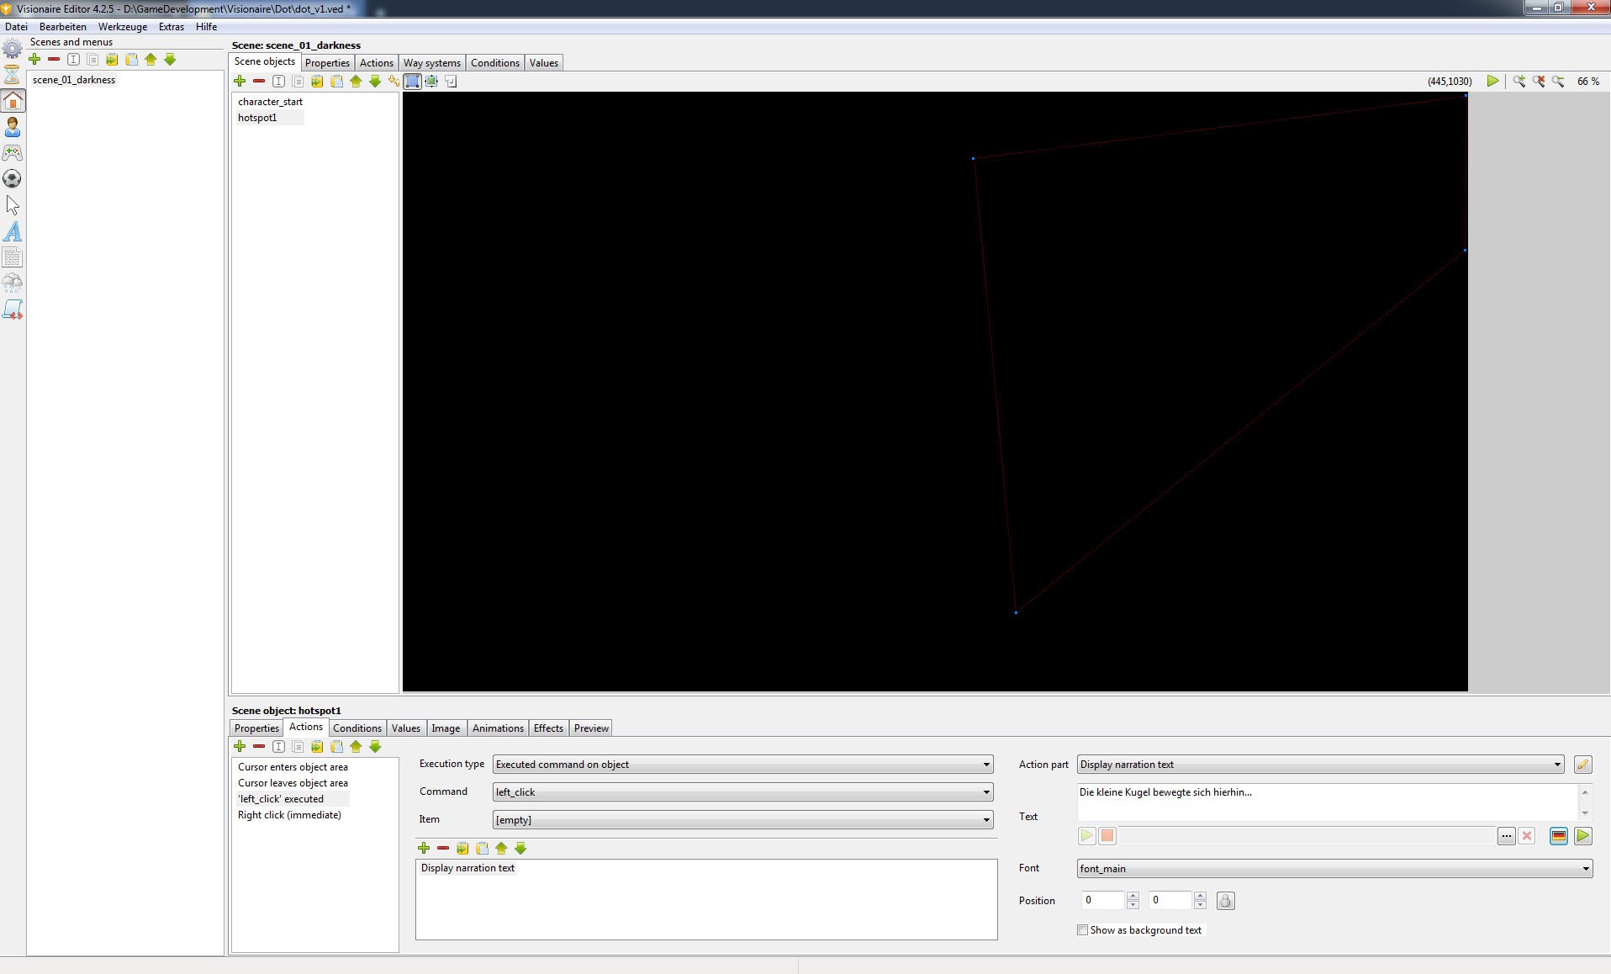
Task: Rename scene using the I-beam icon
Action: tap(73, 59)
